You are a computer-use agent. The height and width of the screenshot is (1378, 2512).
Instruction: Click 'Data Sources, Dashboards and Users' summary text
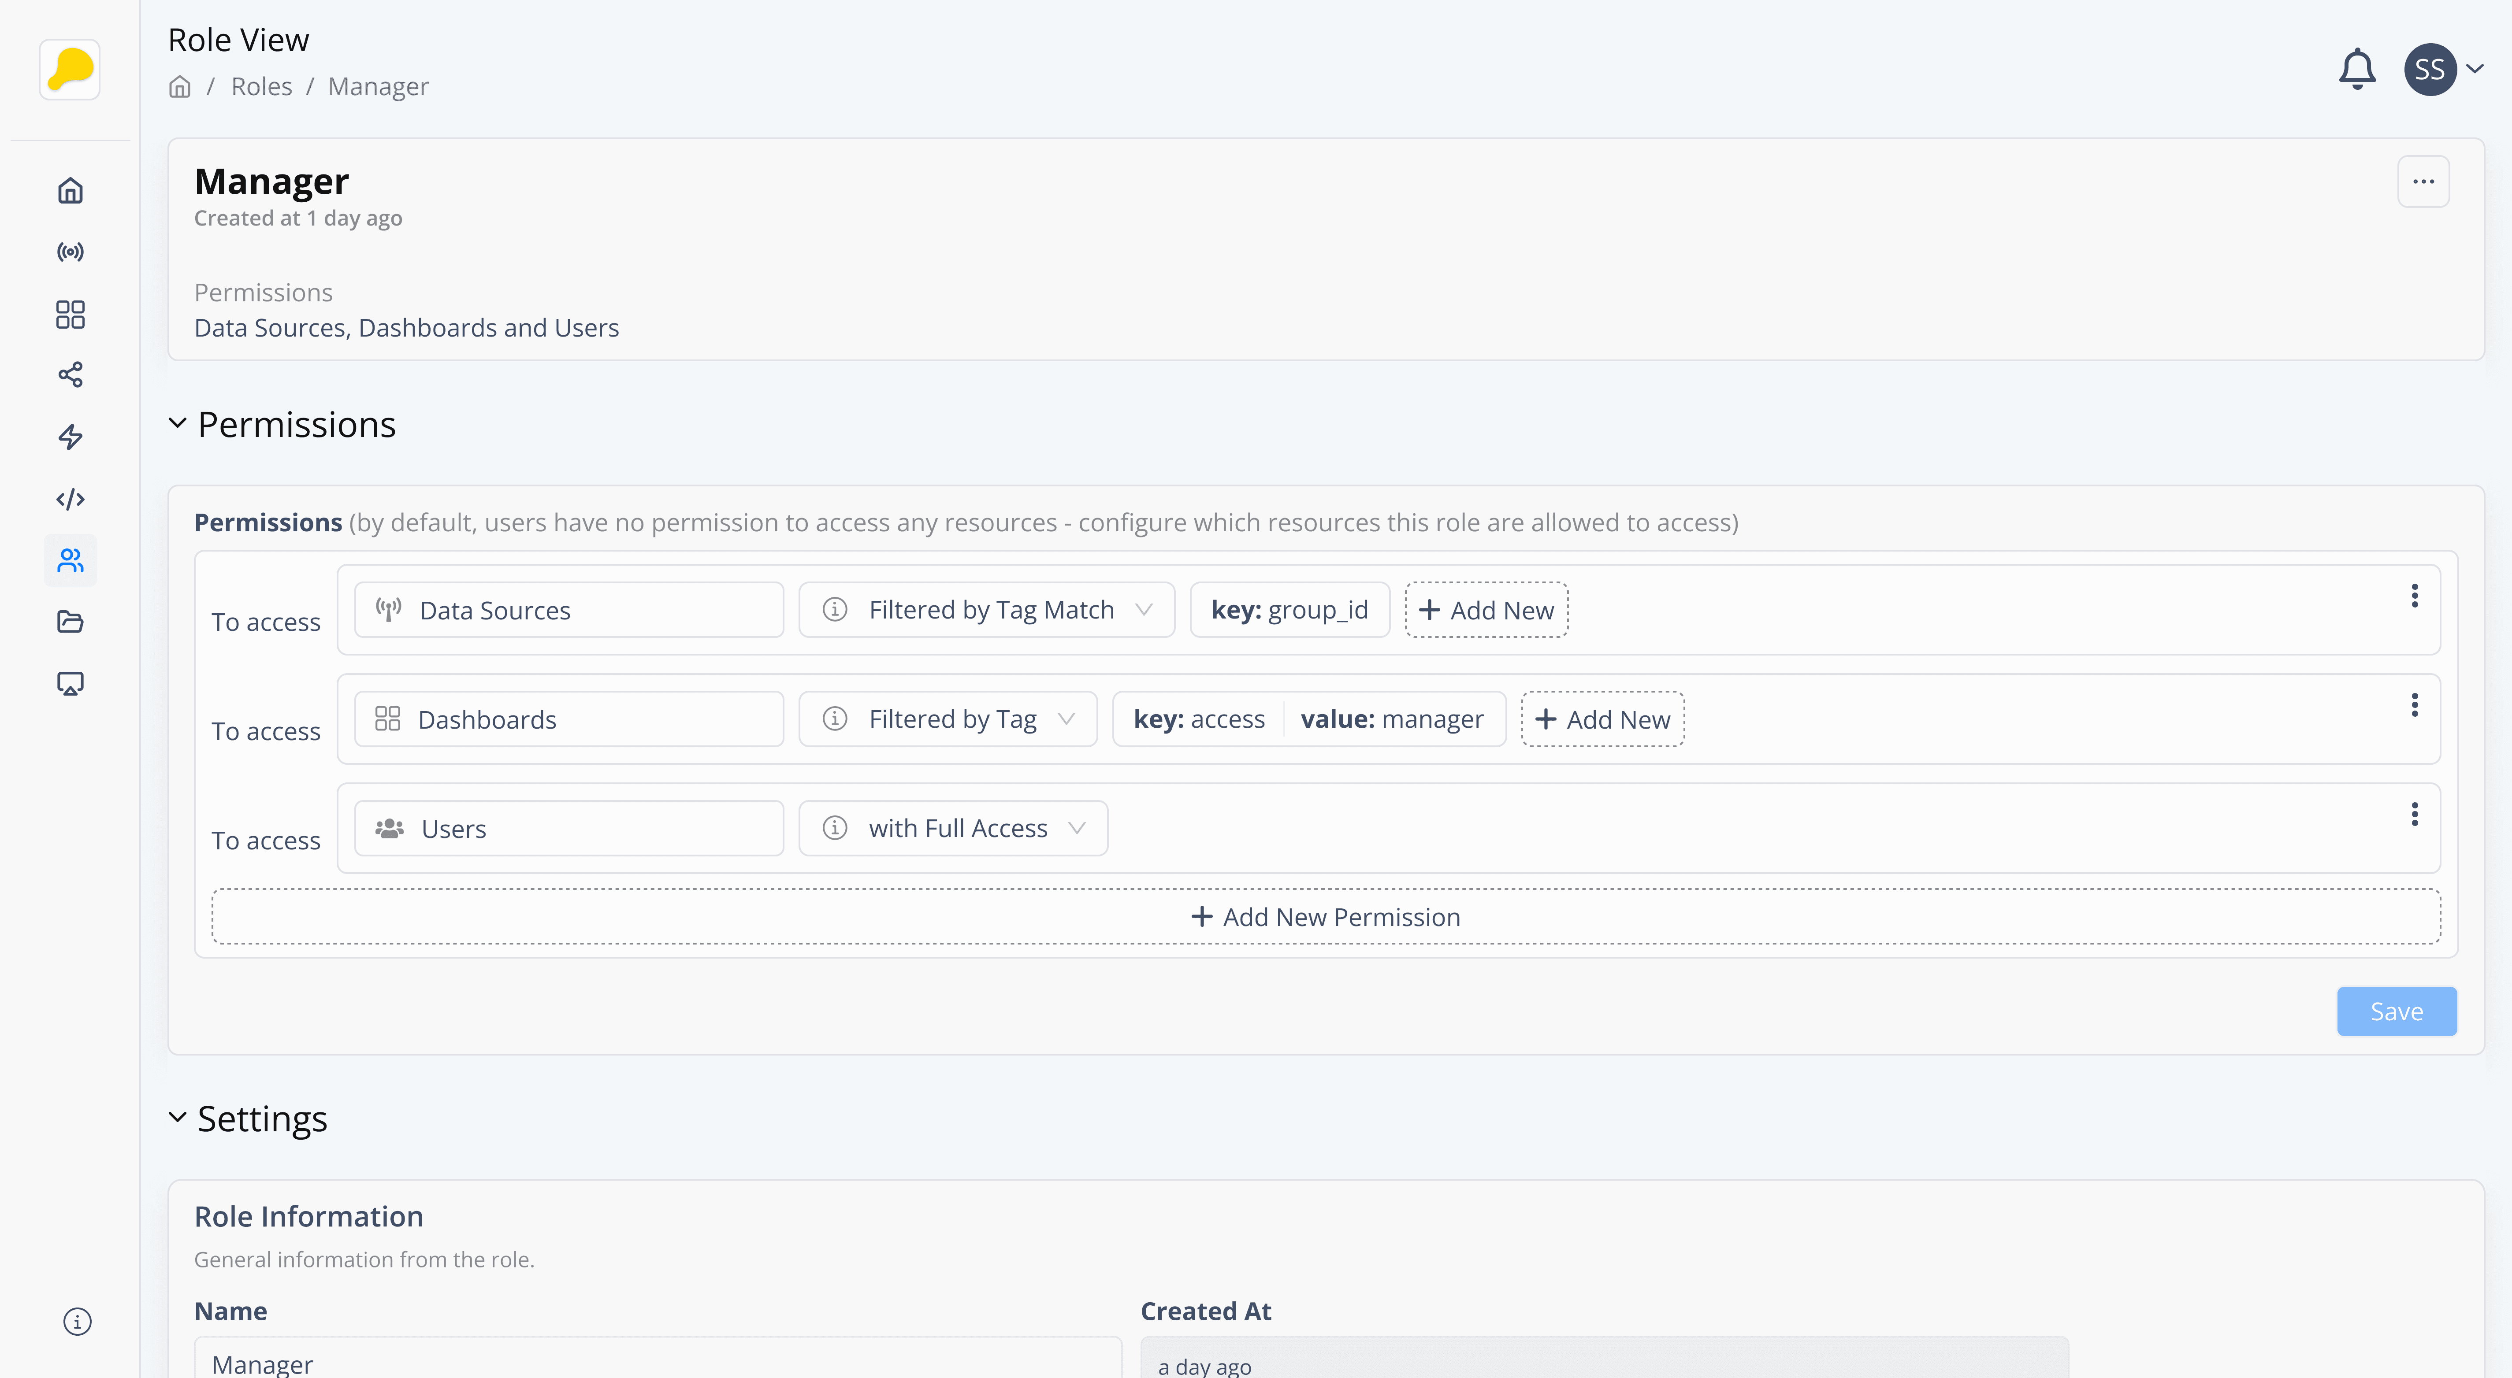[x=407, y=327]
